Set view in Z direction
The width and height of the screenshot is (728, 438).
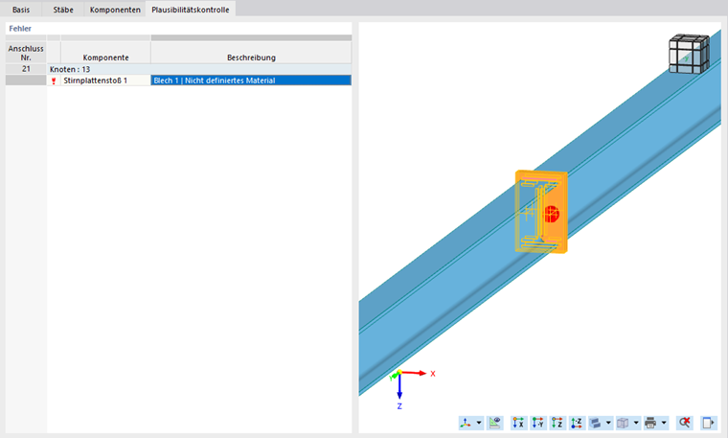[x=557, y=423]
